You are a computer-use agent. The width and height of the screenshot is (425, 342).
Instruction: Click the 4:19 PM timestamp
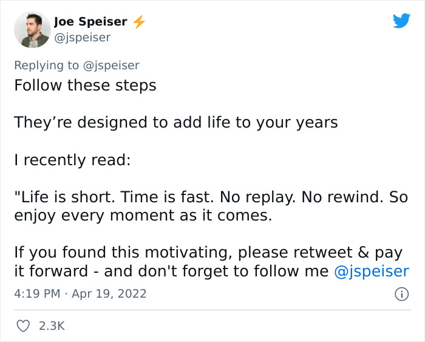(x=37, y=293)
